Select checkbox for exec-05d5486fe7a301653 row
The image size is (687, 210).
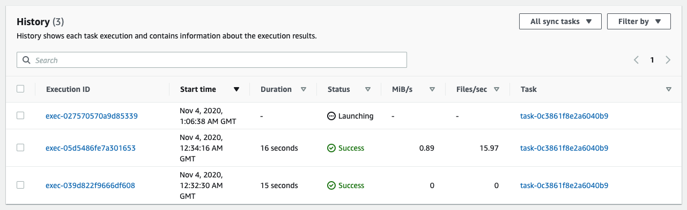pyautogui.click(x=20, y=147)
